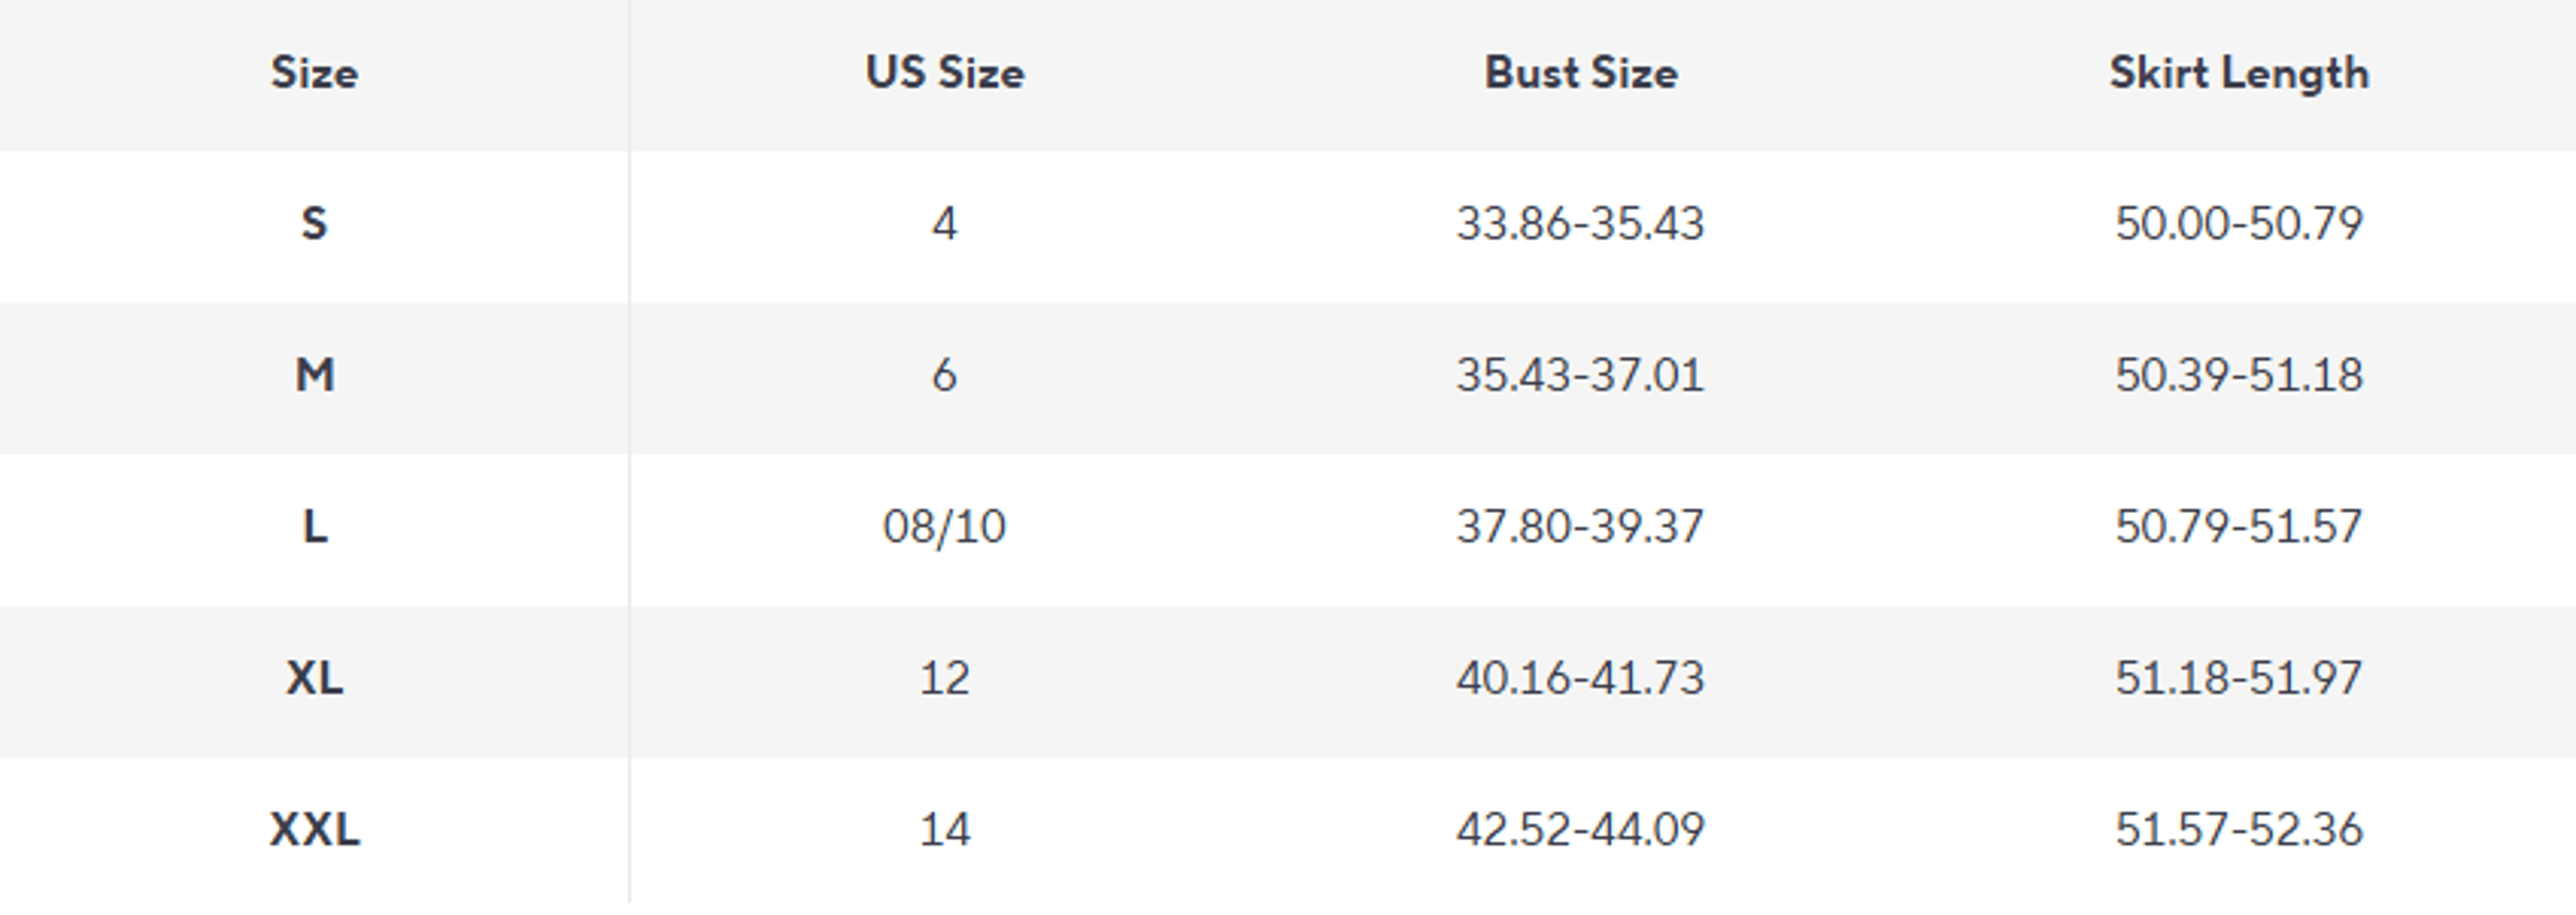Click US size value 4
Viewport: 2576px width, 915px height.
pos(945,224)
